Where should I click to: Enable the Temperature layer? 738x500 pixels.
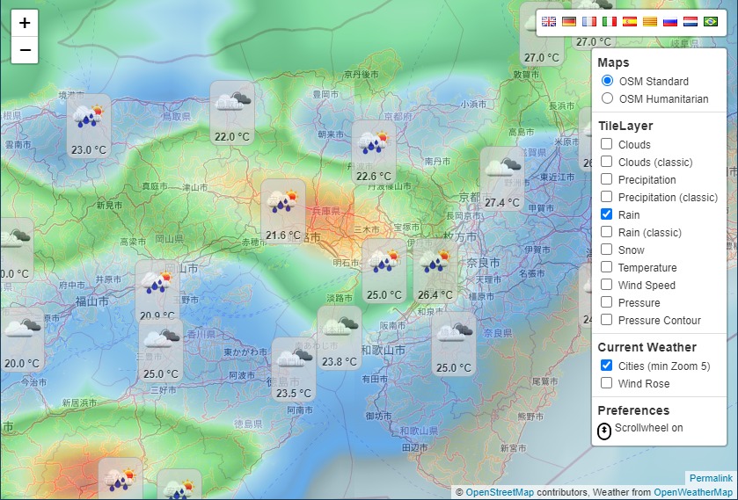(607, 267)
